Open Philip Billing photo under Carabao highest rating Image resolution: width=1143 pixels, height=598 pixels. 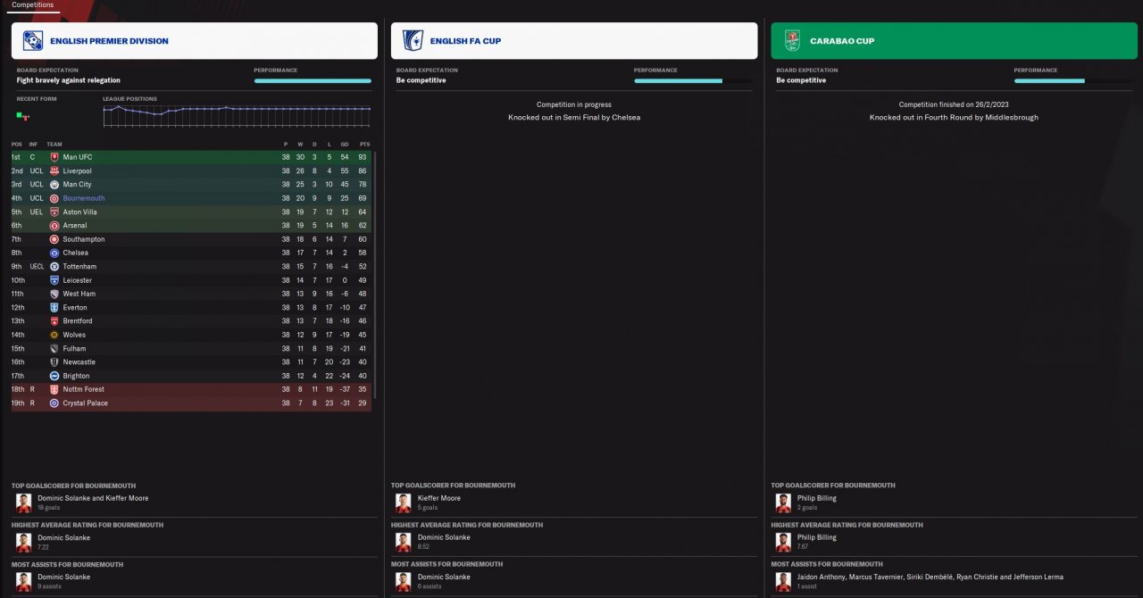(783, 542)
